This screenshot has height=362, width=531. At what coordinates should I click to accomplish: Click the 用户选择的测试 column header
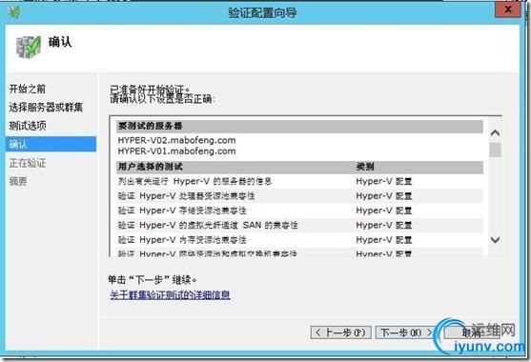click(x=150, y=167)
